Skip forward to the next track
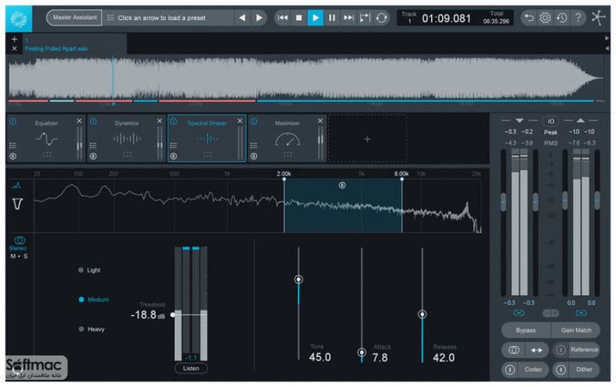 (x=348, y=18)
